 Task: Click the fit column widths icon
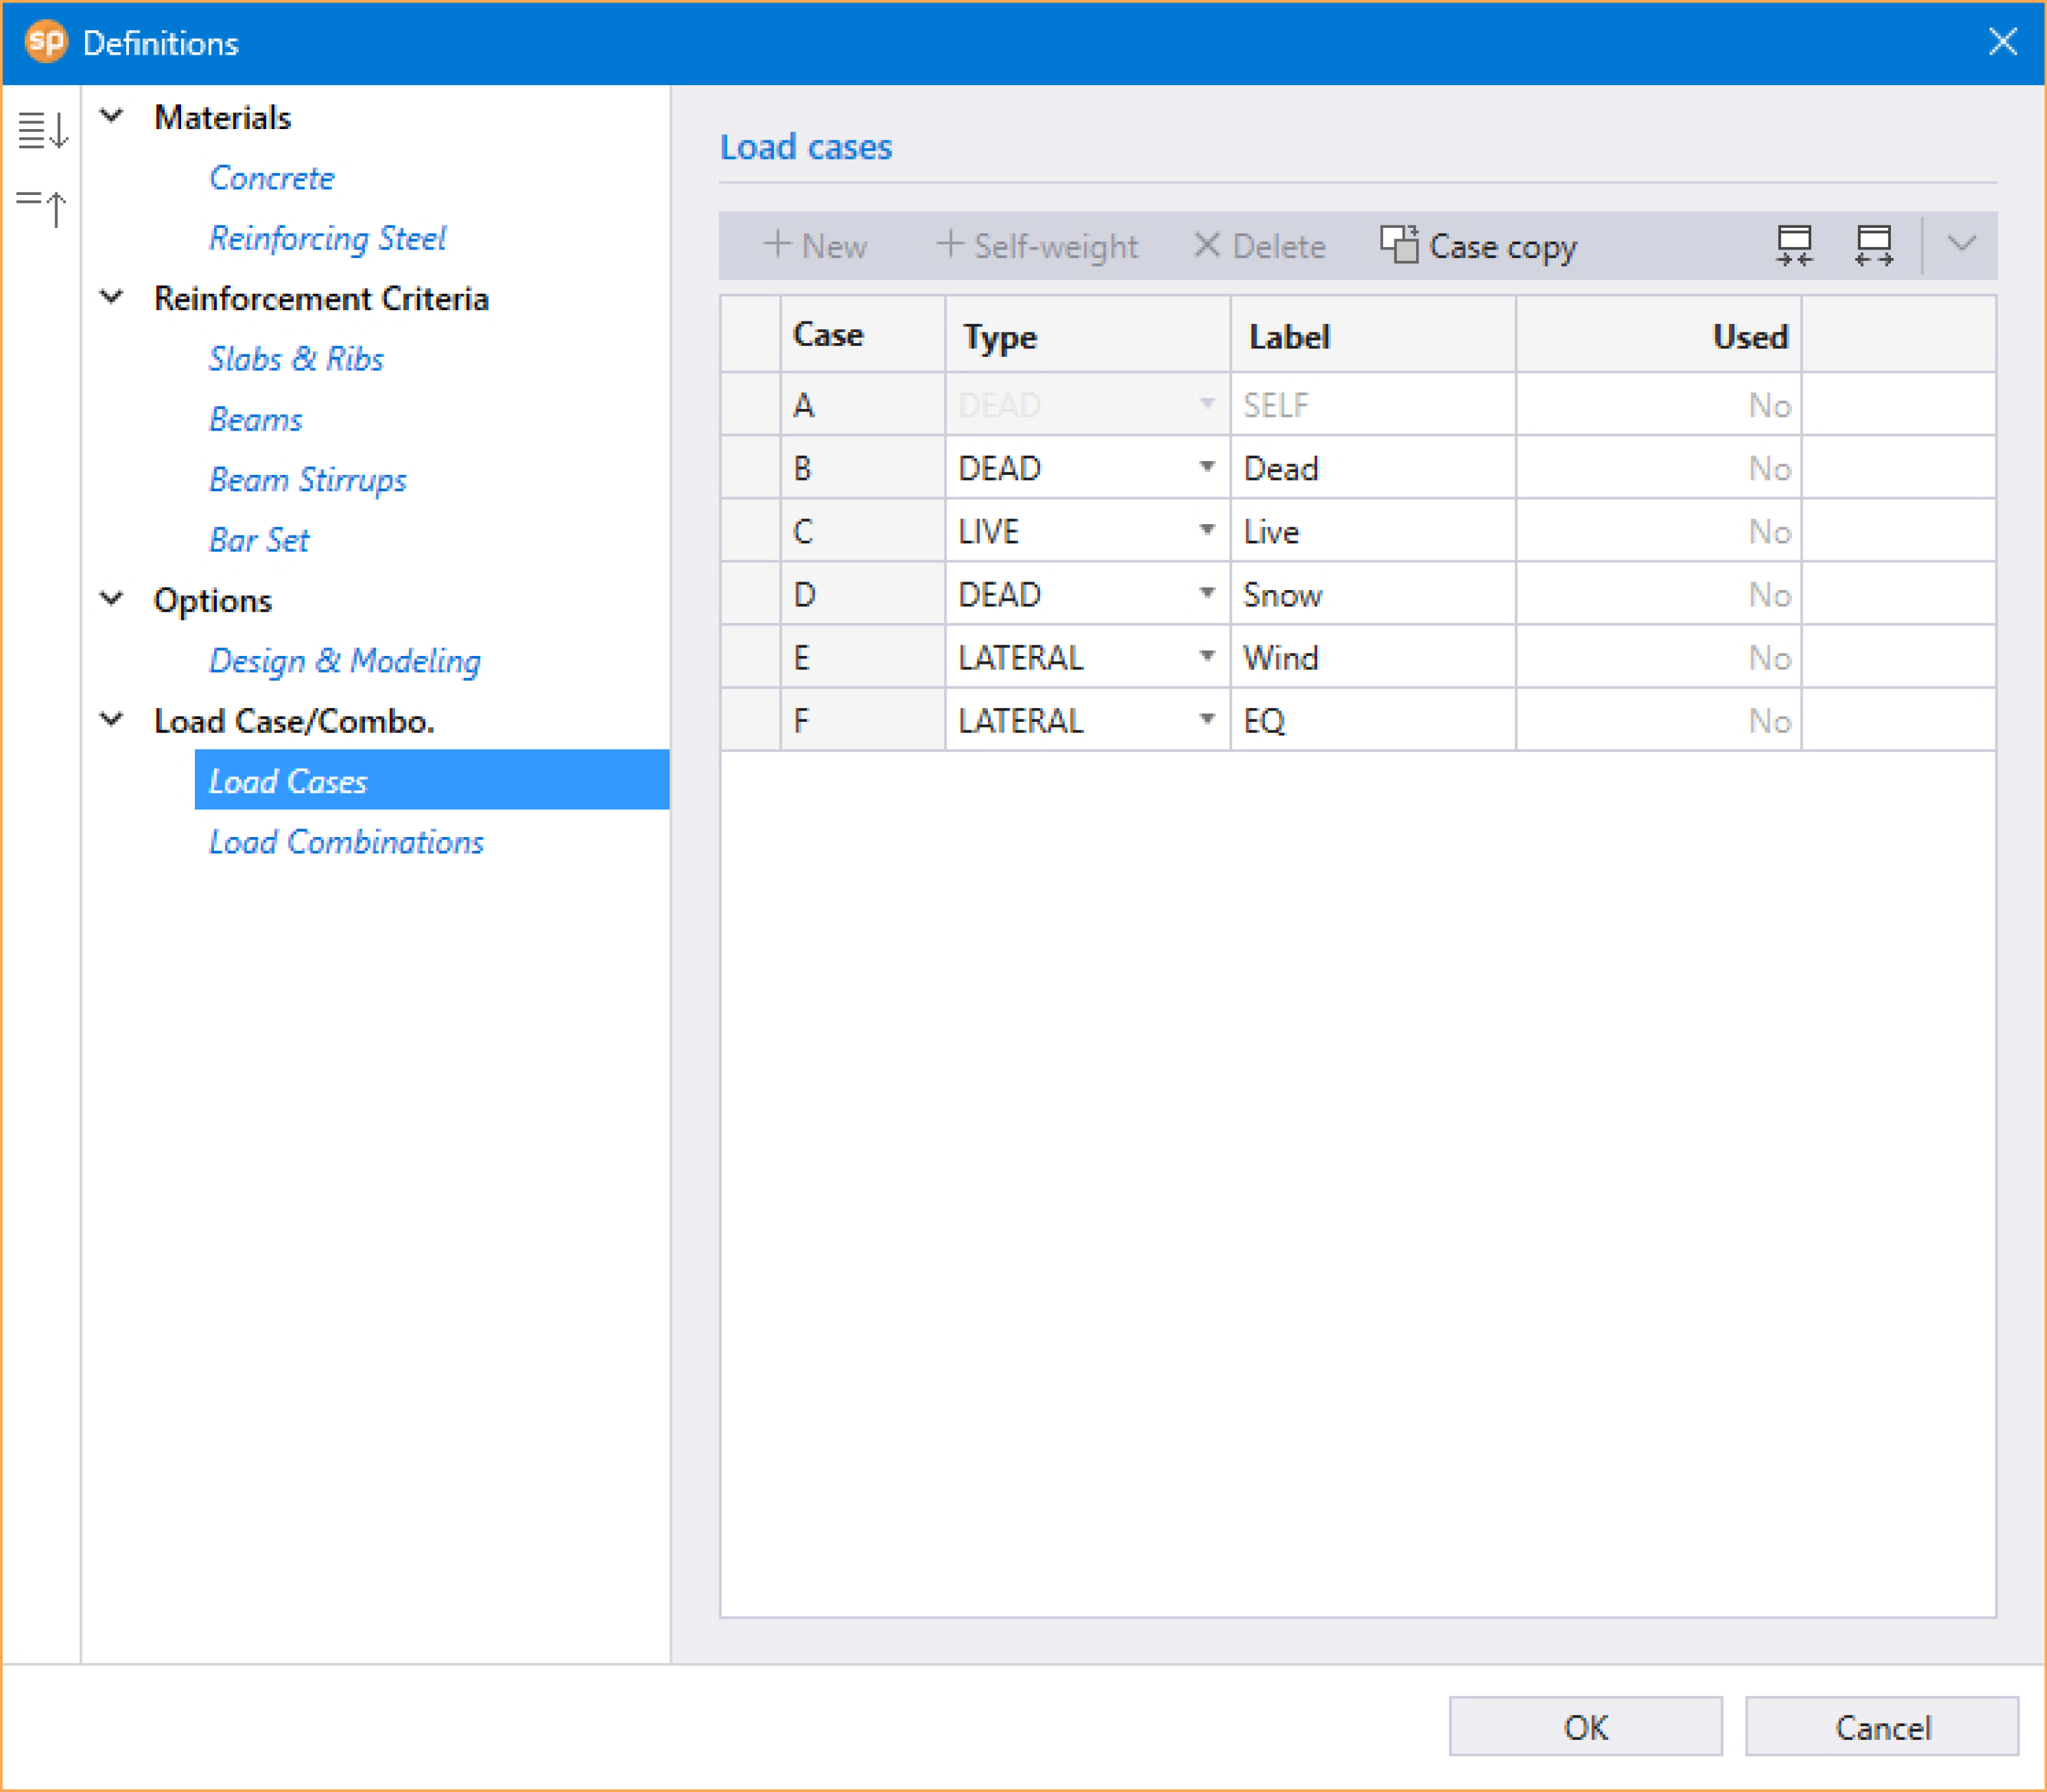click(x=1794, y=245)
